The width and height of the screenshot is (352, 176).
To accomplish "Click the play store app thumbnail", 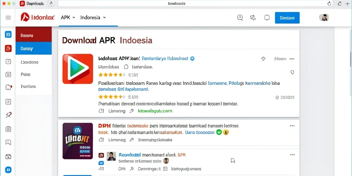I will tap(78, 69).
